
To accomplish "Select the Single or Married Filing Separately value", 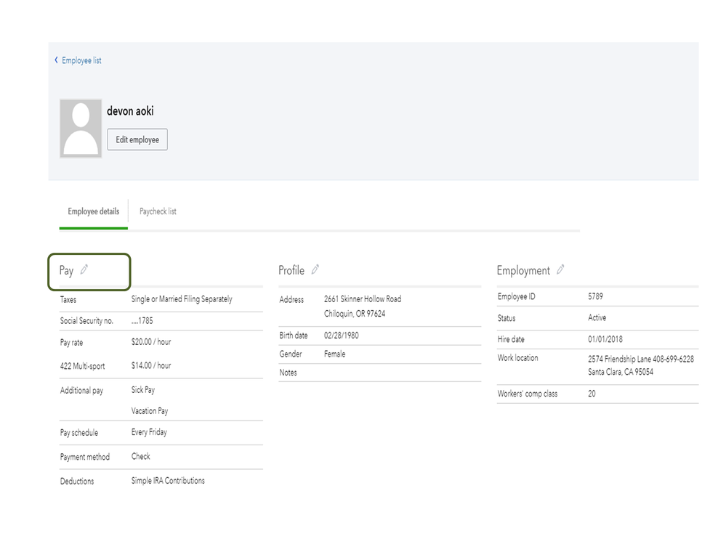I will (182, 299).
